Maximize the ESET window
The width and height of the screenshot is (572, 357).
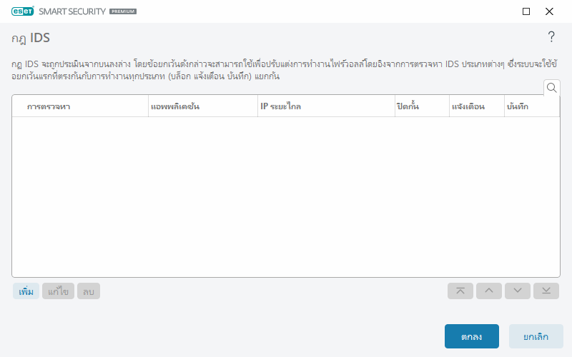[526, 11]
